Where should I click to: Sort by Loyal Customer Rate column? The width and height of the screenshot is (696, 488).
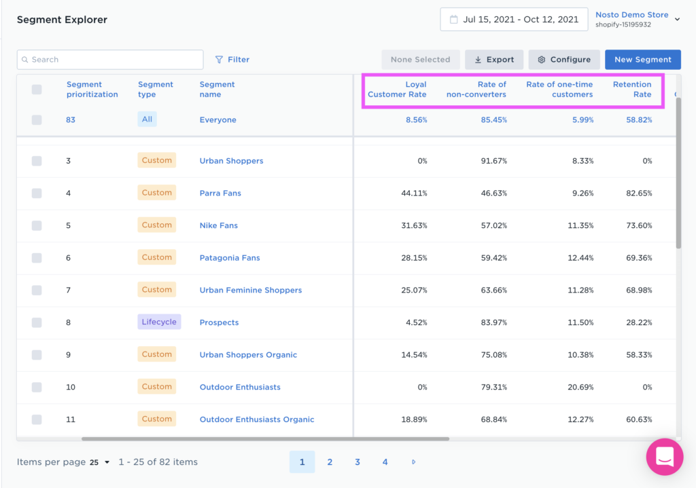pos(397,89)
